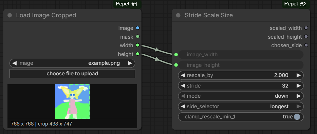This screenshot has height=134, width=317.
Task: Open the mode dropdown showing down
Action: point(241,96)
